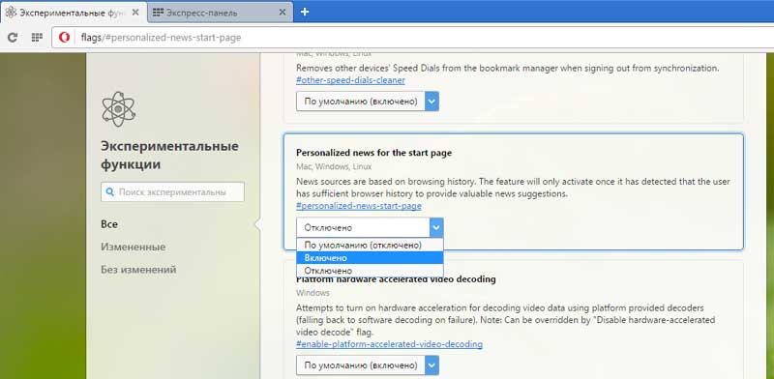Click the Opera logo in address bar

[x=64, y=37]
